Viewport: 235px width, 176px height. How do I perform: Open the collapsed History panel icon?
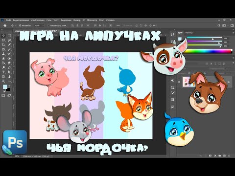[173, 35]
